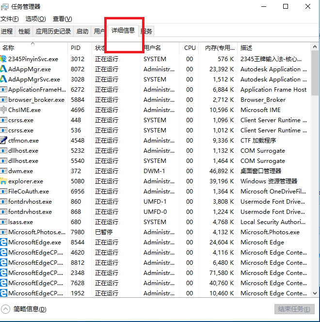
Task: Click memory value 46,892 K
Action: point(222,171)
